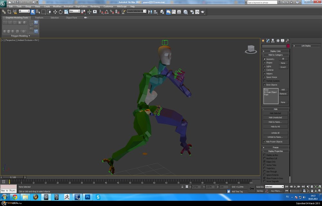Click the object color swatch
Screen dimensions: 322x206
pos(288,46)
